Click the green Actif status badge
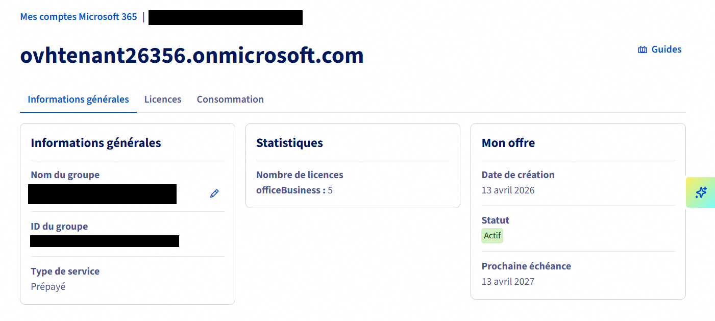 pos(492,236)
